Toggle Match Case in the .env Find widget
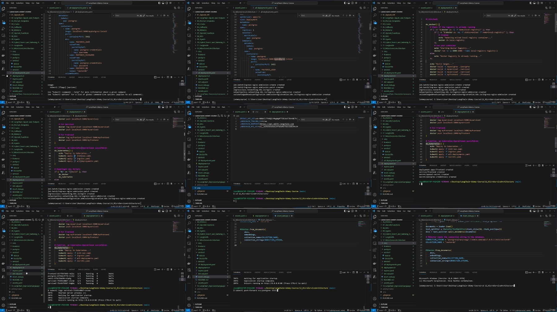 (323, 119)
